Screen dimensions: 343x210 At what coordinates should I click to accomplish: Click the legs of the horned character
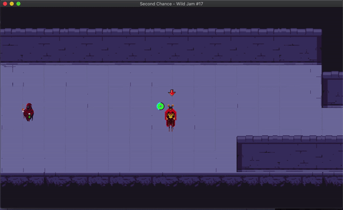click(170, 128)
